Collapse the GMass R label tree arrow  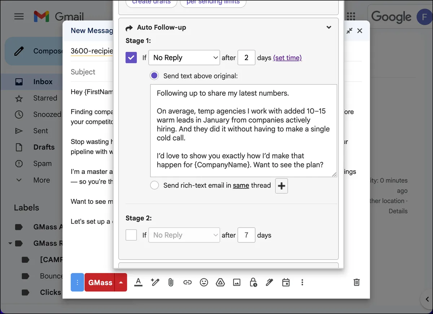click(x=10, y=243)
